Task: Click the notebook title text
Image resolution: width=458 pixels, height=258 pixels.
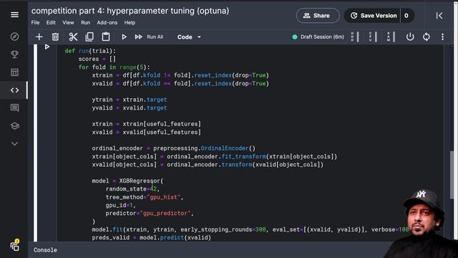Action: (130, 11)
